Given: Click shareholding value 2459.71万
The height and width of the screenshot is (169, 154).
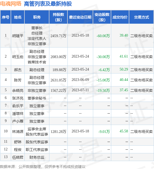Looking at the screenshot, I should point(58,36).
